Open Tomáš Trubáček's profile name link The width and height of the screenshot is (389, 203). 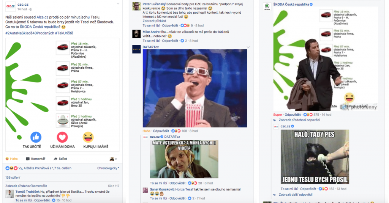click(27, 192)
